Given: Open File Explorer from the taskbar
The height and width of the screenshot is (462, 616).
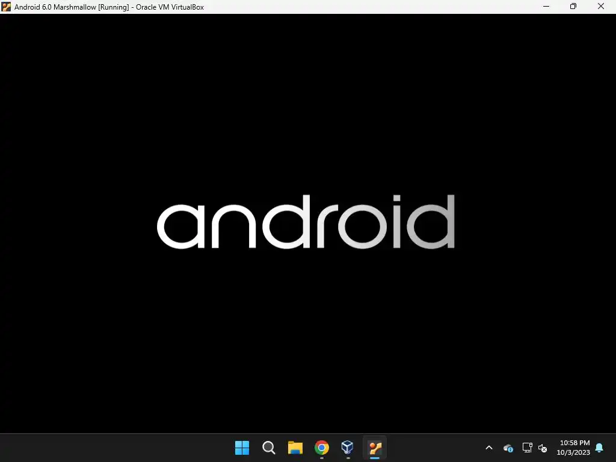Looking at the screenshot, I should click(x=295, y=448).
